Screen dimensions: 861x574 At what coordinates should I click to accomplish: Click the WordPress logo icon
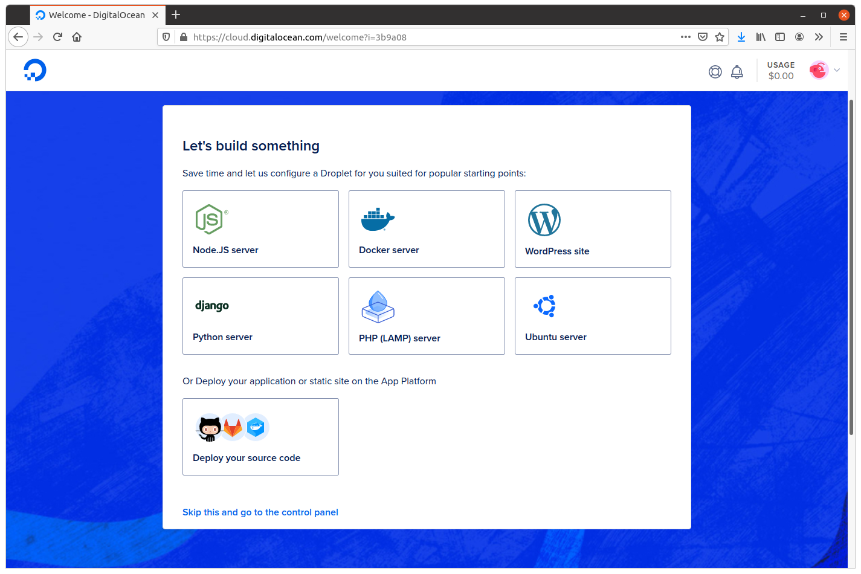[544, 220]
